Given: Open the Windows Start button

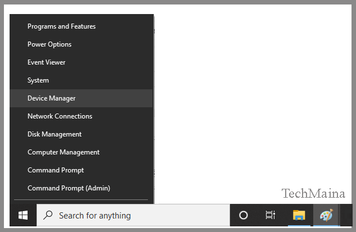Looking at the screenshot, I should point(23,215).
